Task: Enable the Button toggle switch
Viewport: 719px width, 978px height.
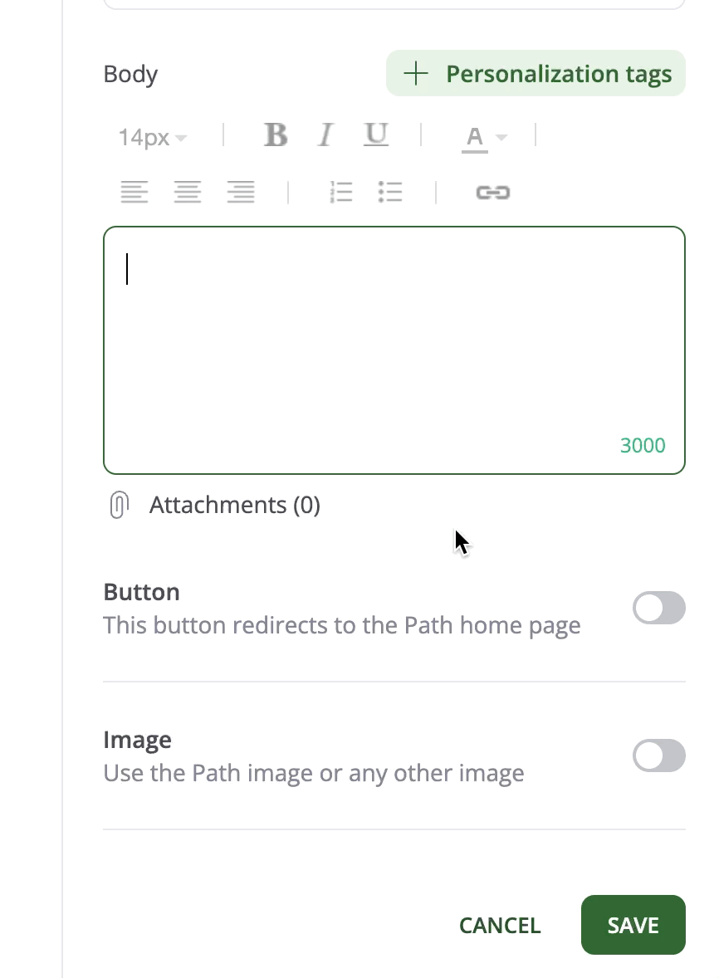Action: pyautogui.click(x=659, y=608)
